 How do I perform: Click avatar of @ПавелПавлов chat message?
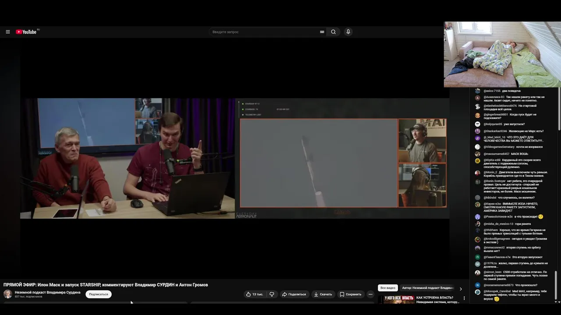click(x=478, y=257)
